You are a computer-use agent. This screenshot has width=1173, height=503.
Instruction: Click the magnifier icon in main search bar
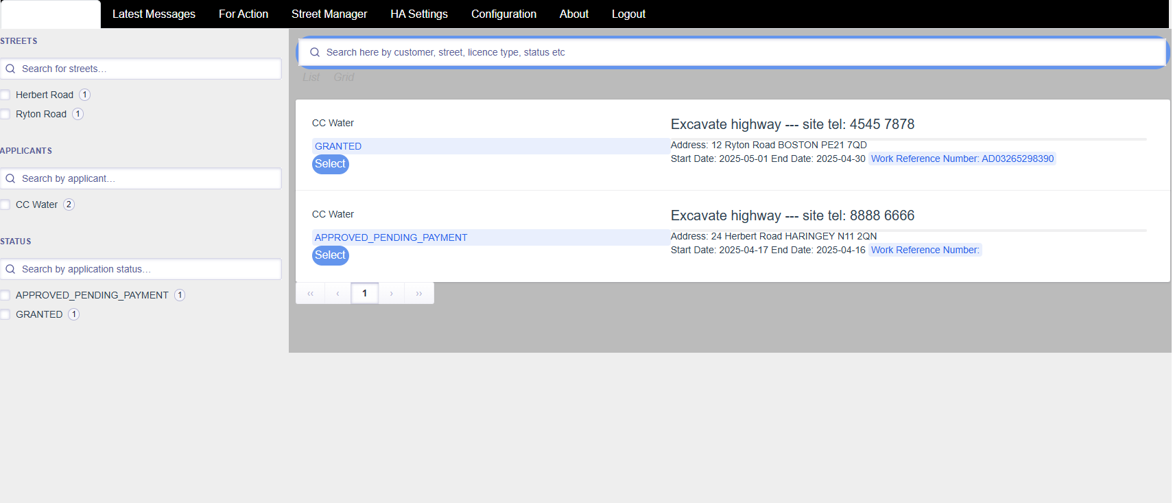coord(315,52)
